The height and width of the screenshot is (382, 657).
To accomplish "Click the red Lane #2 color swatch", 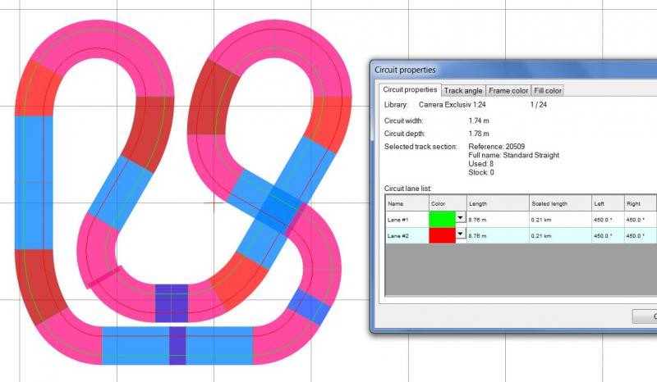I will pyautogui.click(x=442, y=235).
